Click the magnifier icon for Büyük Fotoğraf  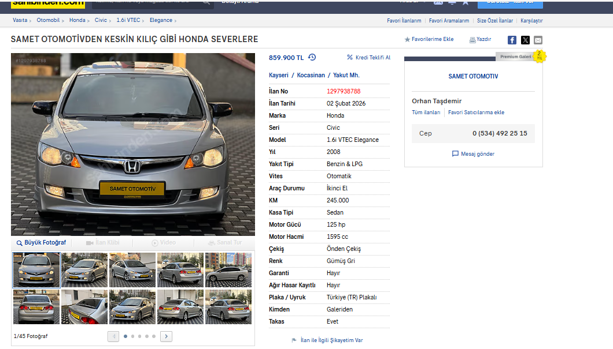19,243
